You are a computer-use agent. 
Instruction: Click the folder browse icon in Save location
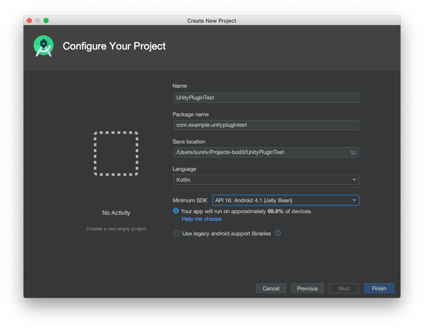coord(353,152)
